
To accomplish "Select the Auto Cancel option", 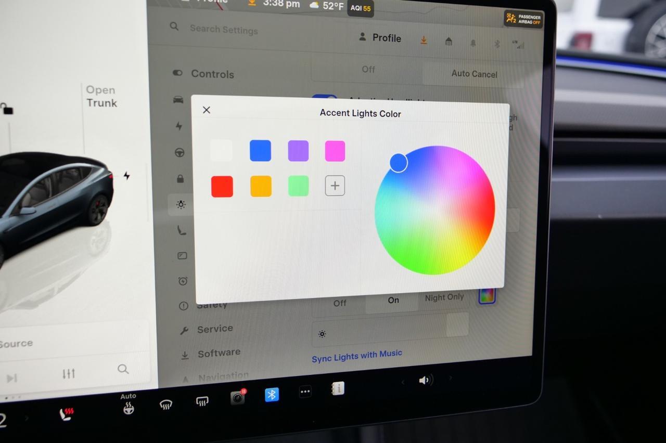I will 474,74.
